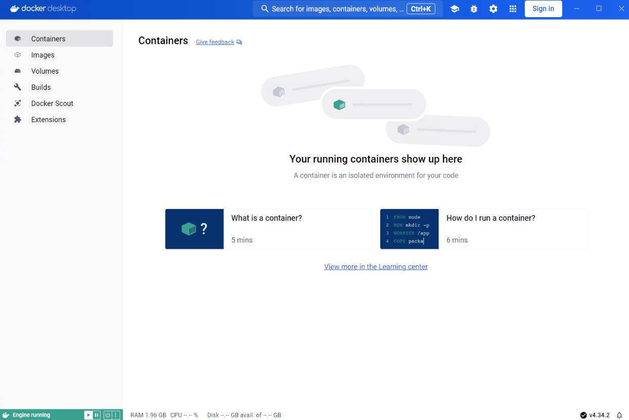629x420 pixels.
Task: Open the Docker apps grid icon
Action: [513, 9]
